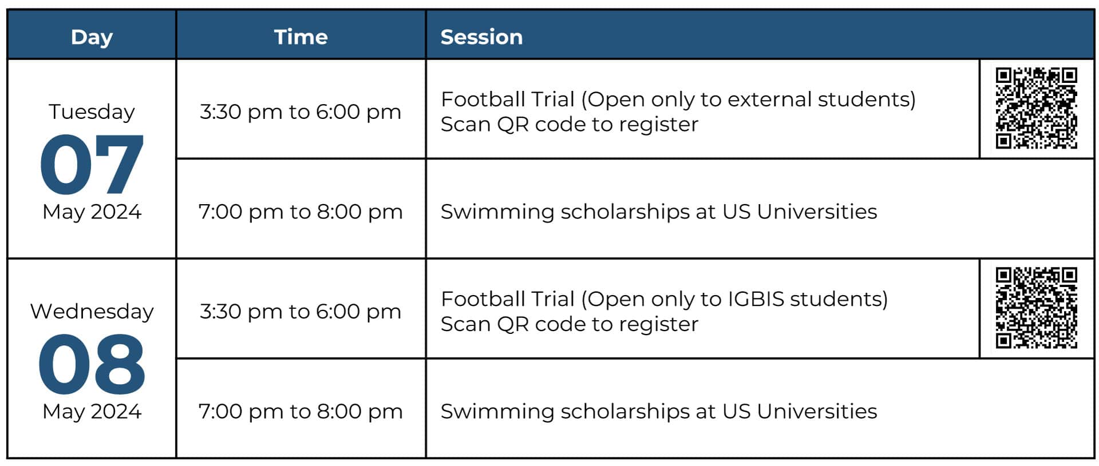Click Wednesday's Swimming scholarships at US Universities session
1099x466 pixels.
coord(658,411)
